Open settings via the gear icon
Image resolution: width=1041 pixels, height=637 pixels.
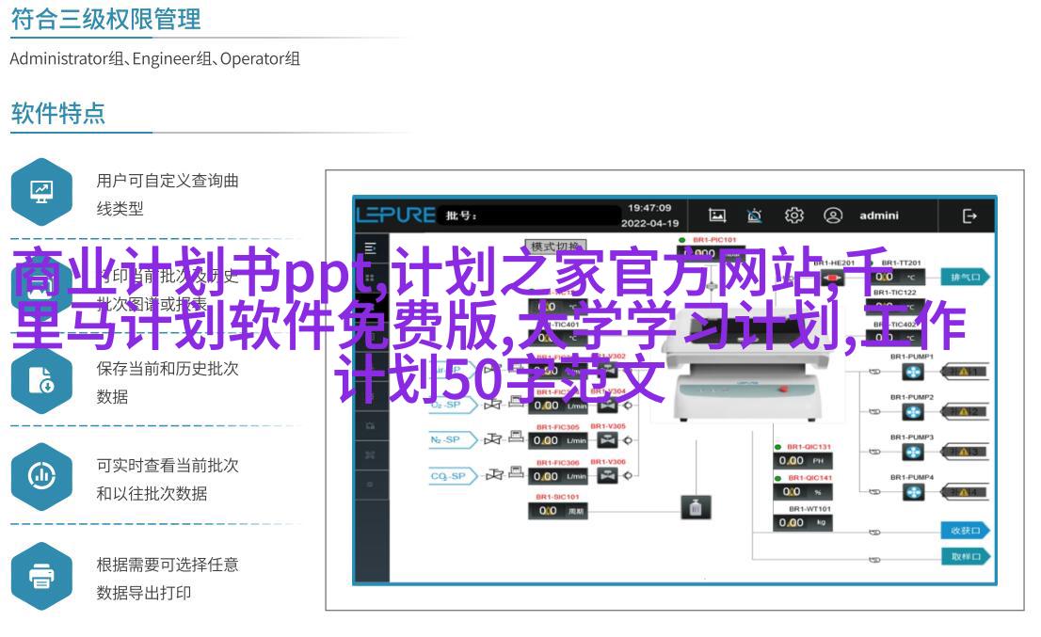793,215
